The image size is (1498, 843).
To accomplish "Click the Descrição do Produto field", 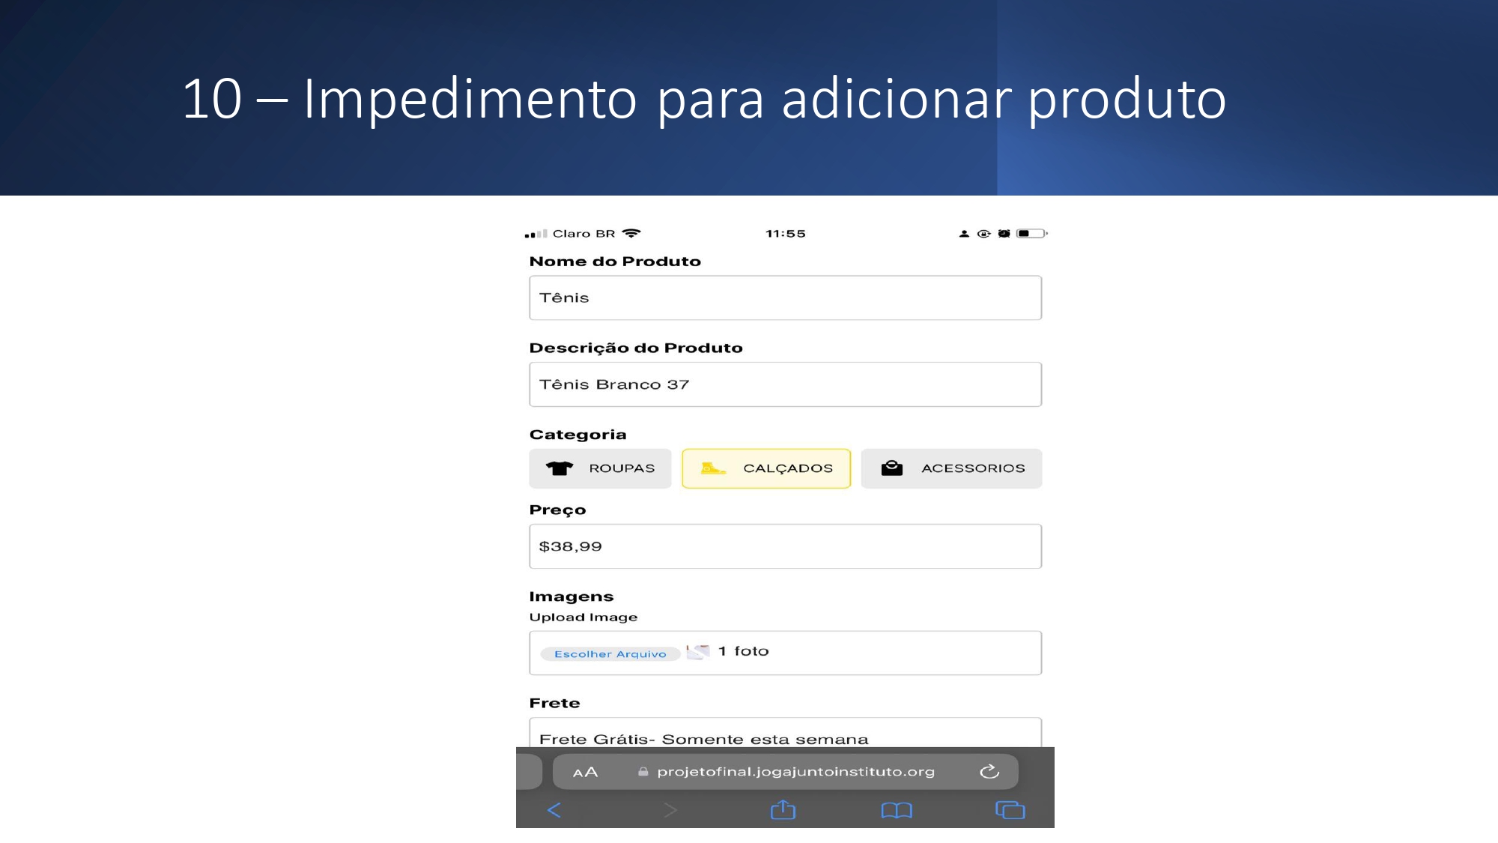I will pyautogui.click(x=785, y=384).
